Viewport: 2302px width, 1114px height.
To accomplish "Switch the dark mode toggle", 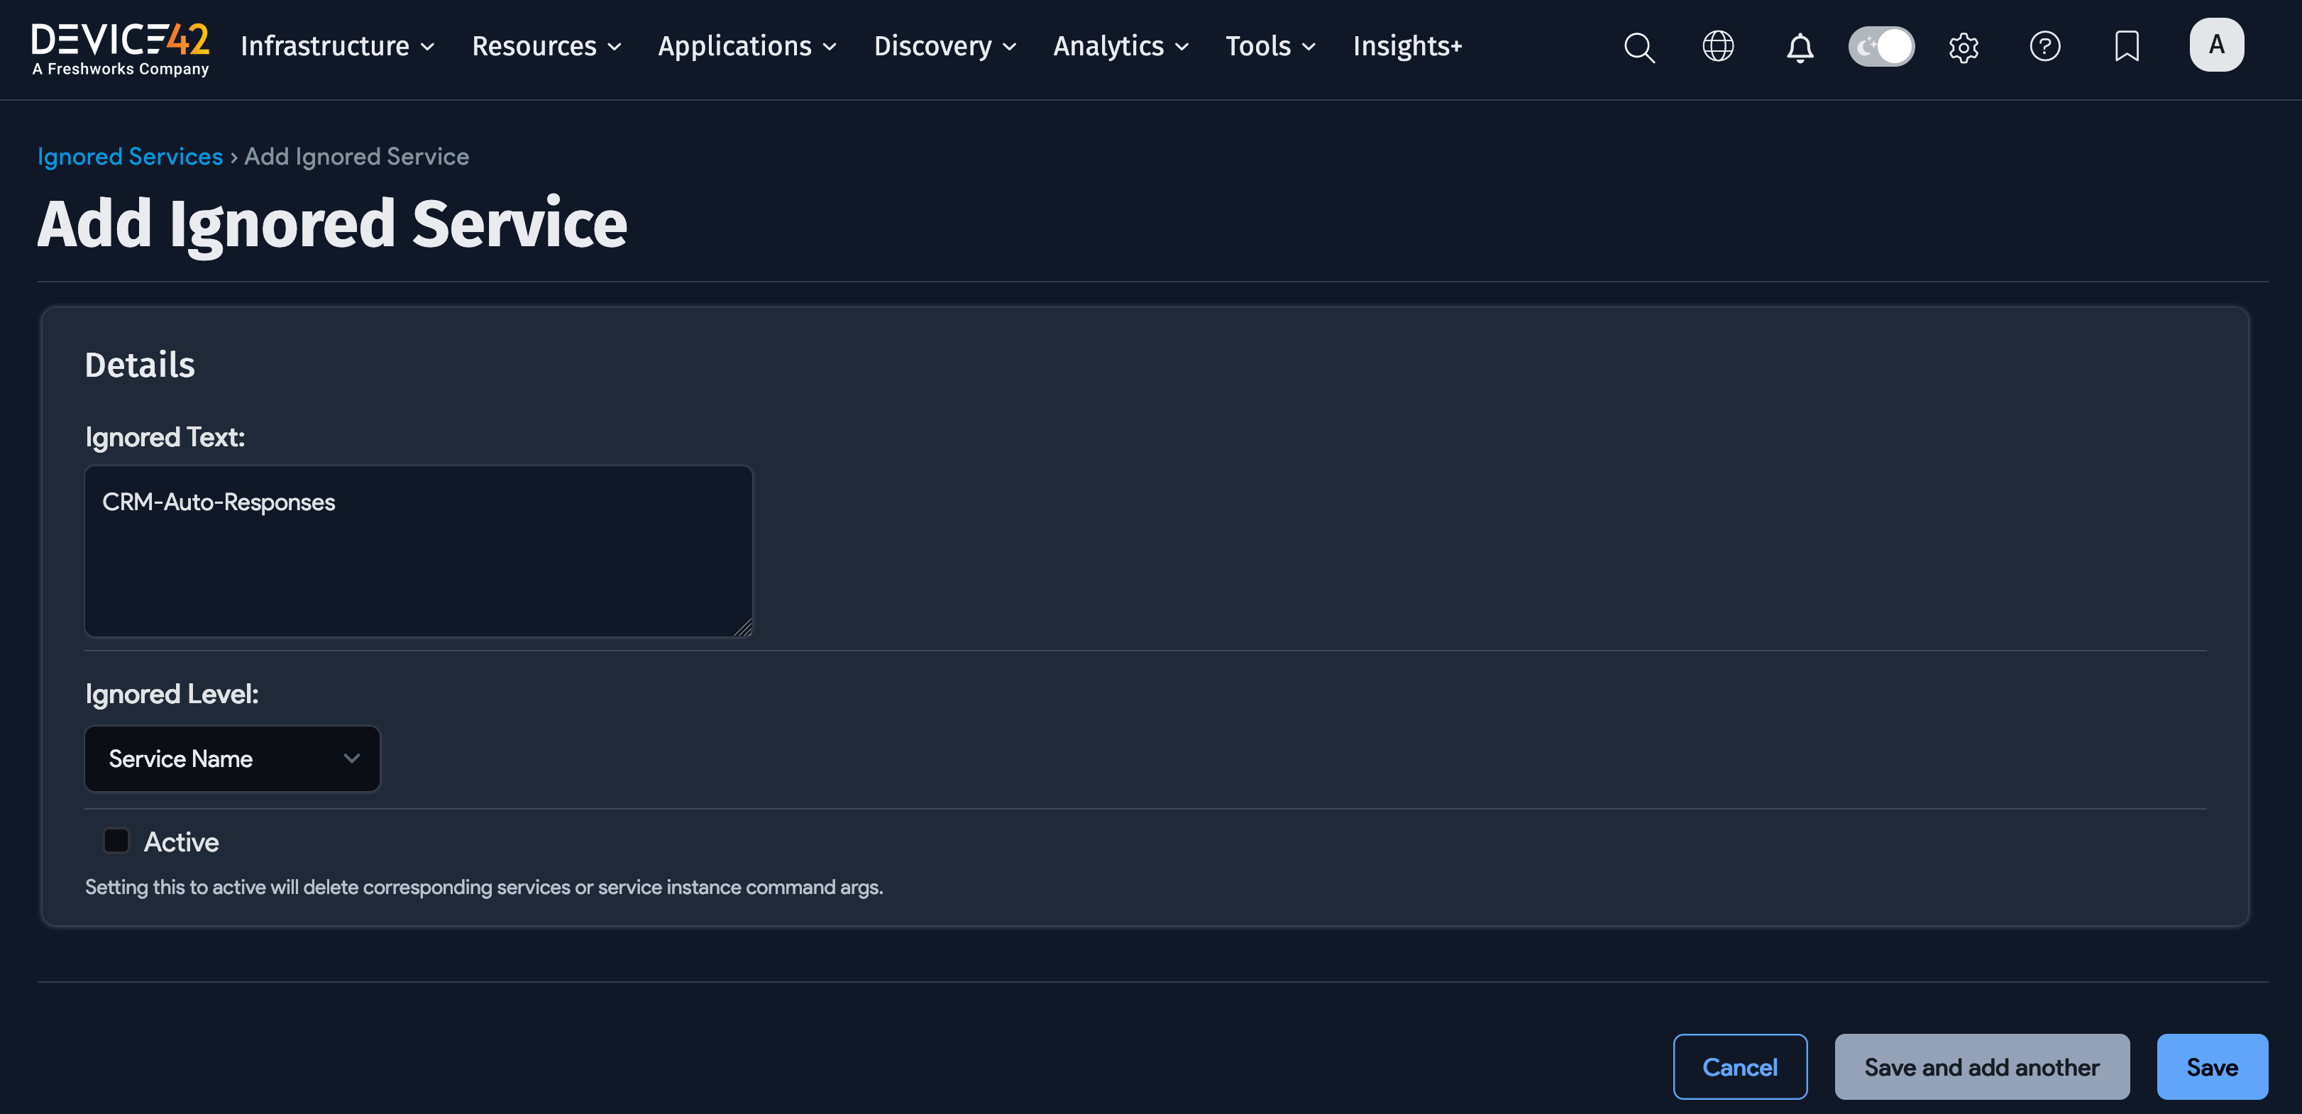I will 1881,45.
